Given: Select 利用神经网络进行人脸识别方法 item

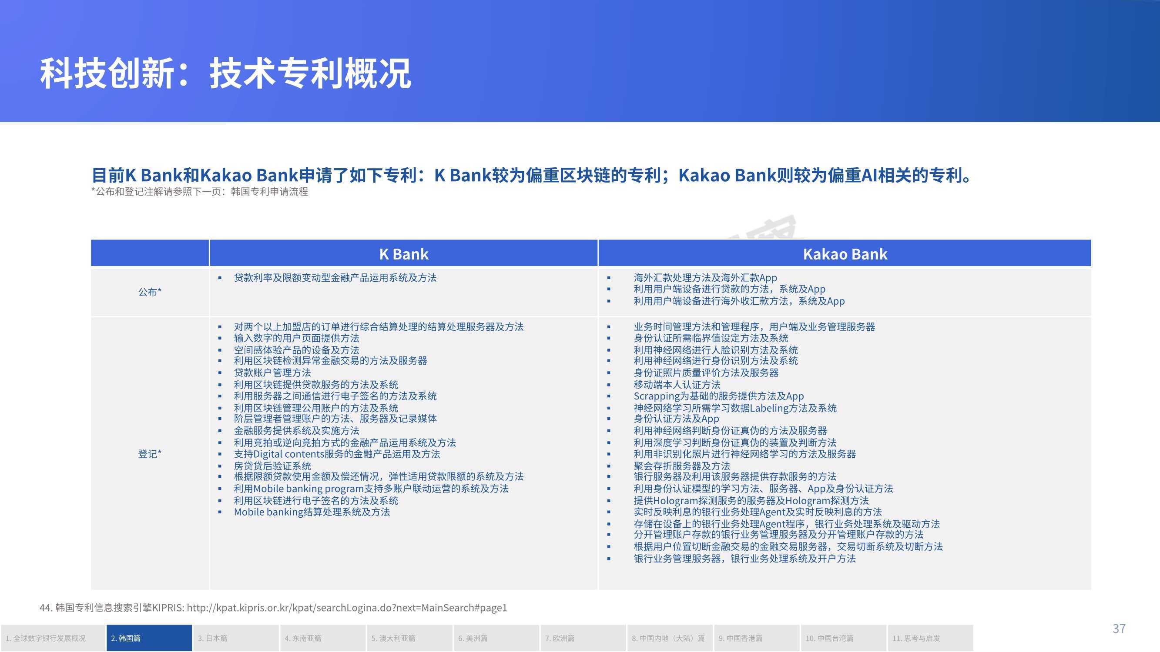Looking at the screenshot, I should click(716, 350).
